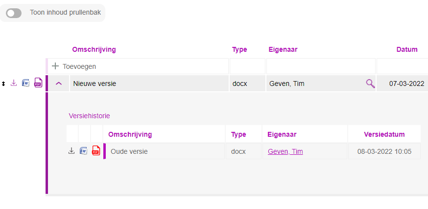Open Nieuwe versie as PDF
Screen dimensions: 428x209
coord(38,83)
